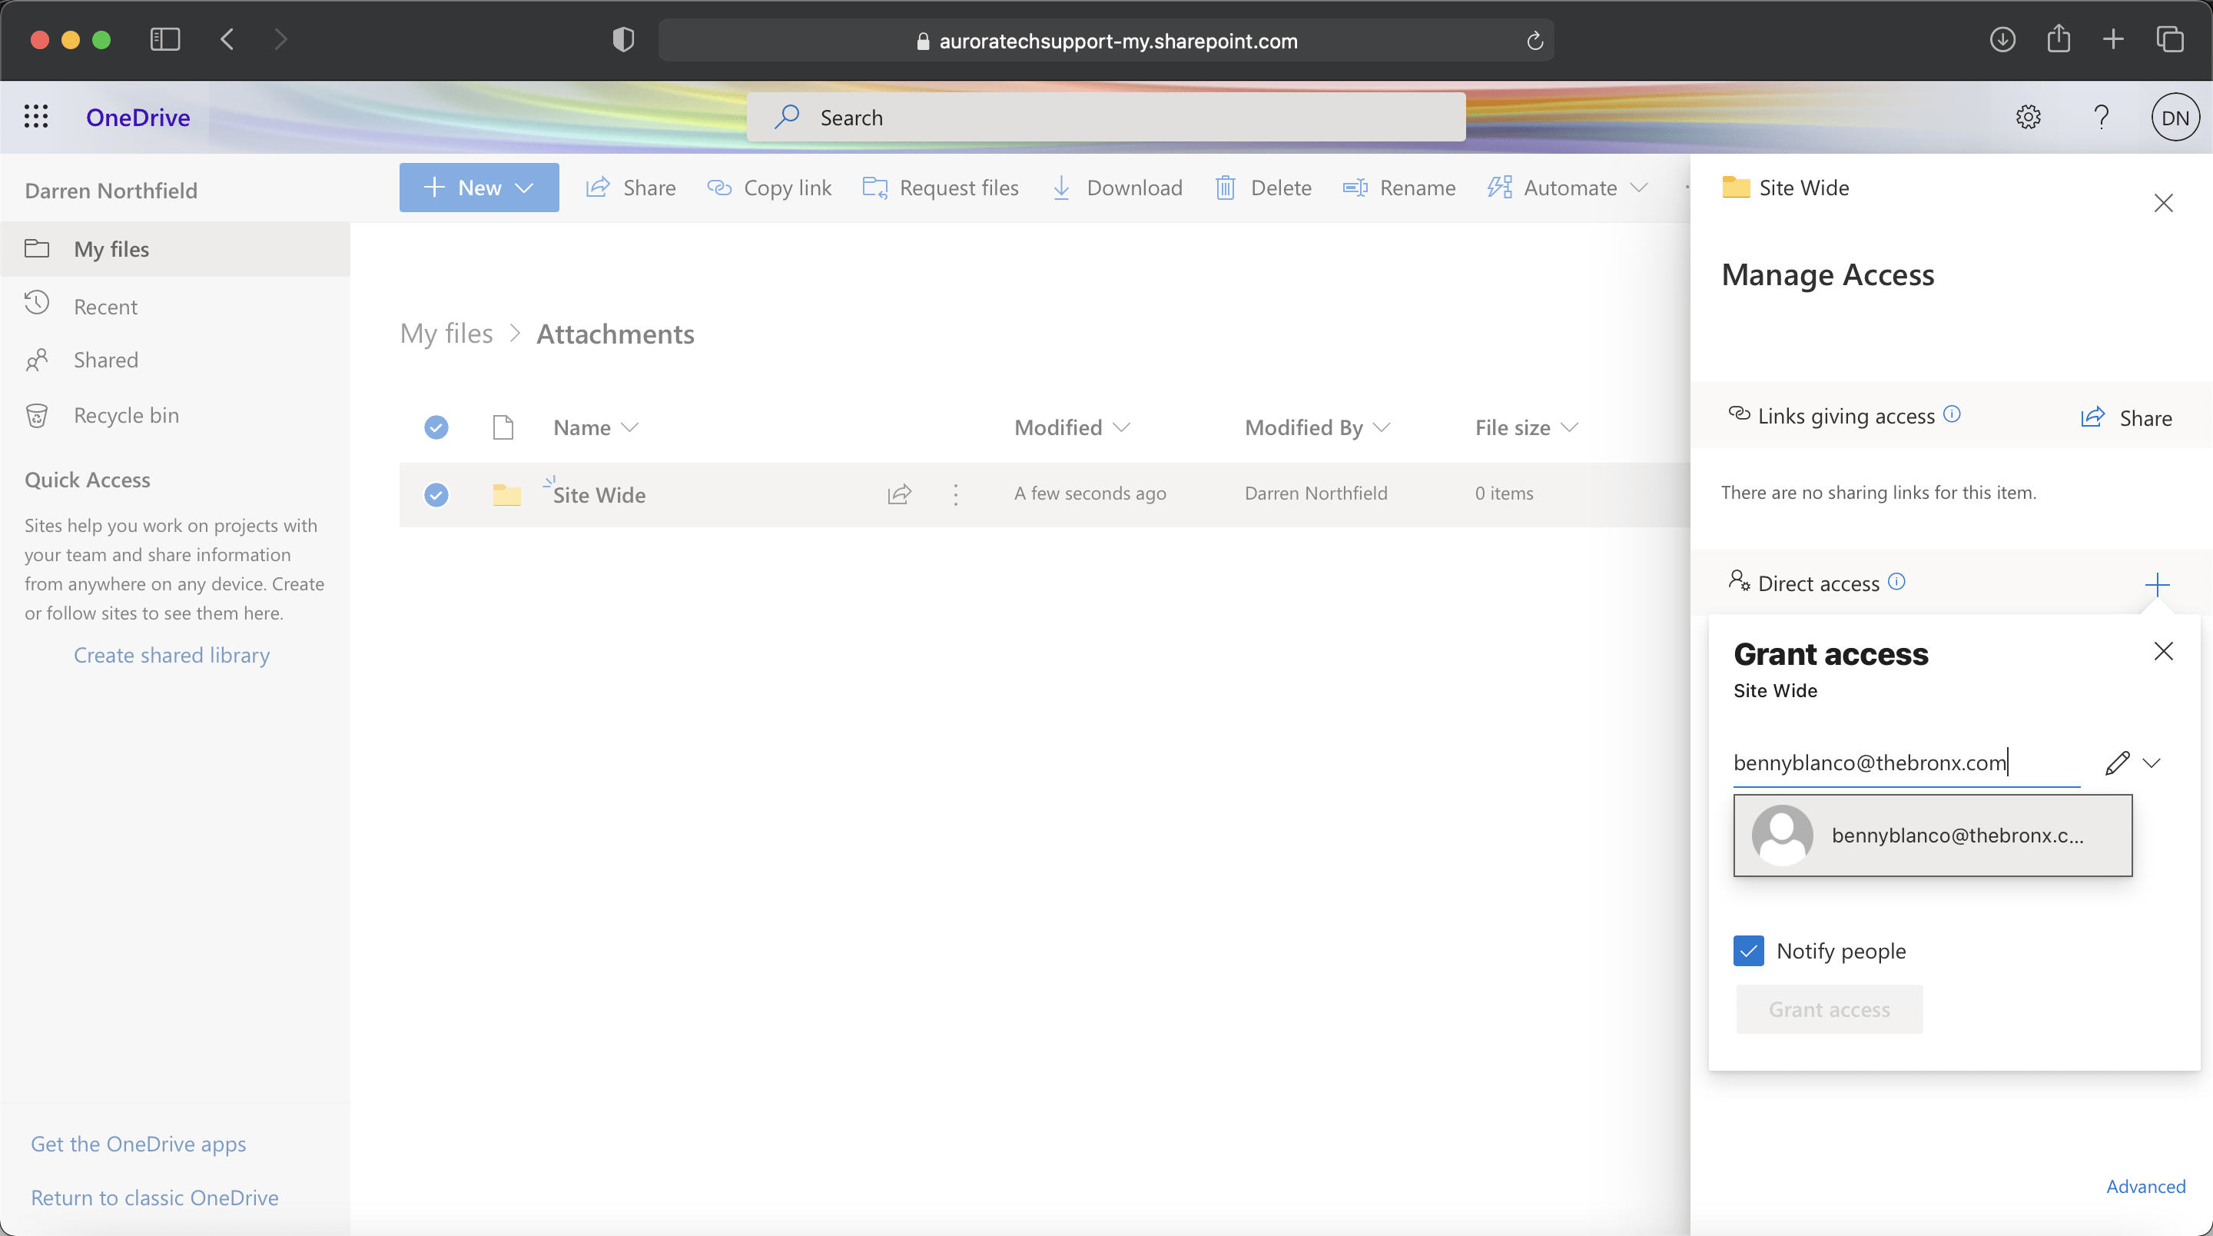Click the edit pencil icon in Grant access
This screenshot has width=2213, height=1236.
[2117, 762]
